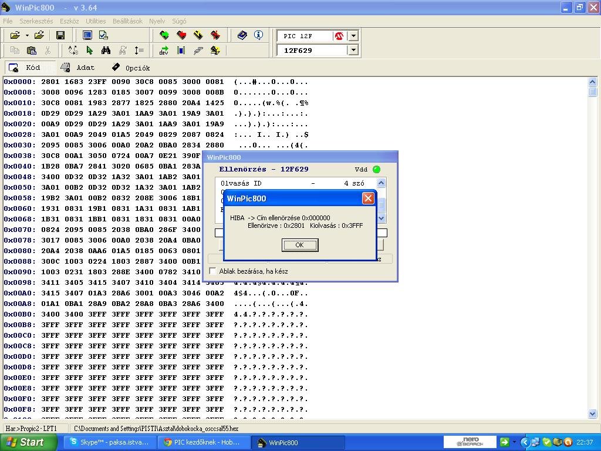Switch to the Kód tab
Image resolution: width=601 pixels, height=451 pixels.
point(30,68)
